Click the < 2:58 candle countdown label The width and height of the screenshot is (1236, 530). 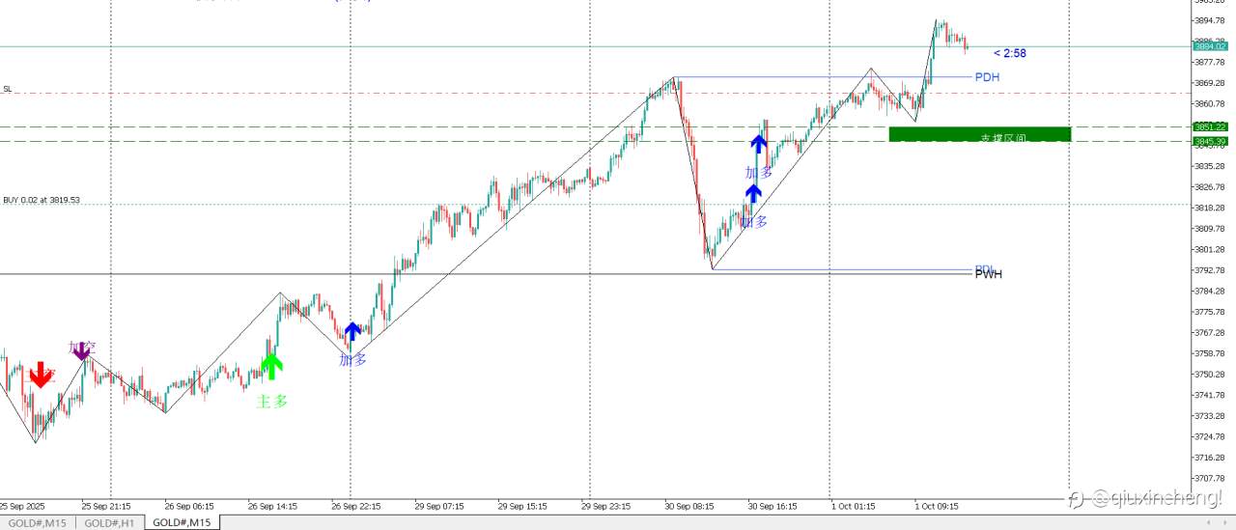[1009, 53]
